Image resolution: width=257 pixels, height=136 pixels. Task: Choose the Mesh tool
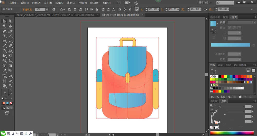tap(4, 66)
